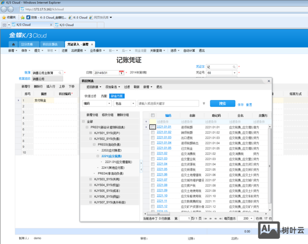Check the box for 2221.12
The width and height of the screenshot is (308, 244).
tap(153, 207)
